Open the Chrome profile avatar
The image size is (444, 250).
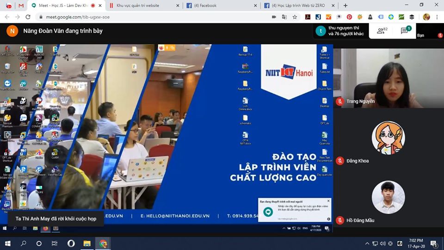point(426,17)
